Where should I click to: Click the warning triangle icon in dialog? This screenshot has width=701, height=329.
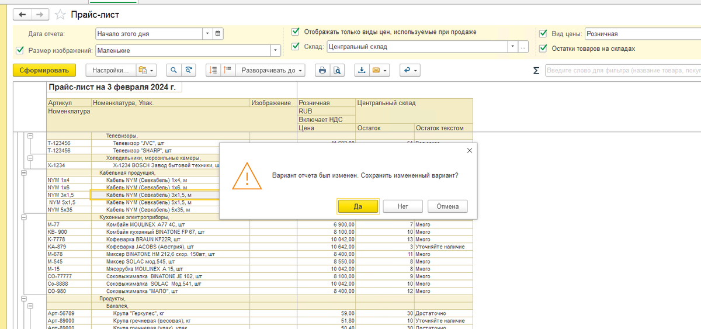(247, 175)
